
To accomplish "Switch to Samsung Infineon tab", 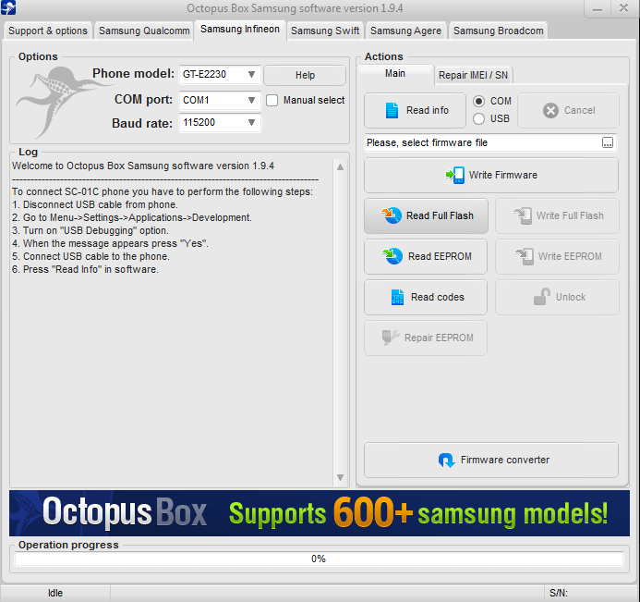I will [x=240, y=30].
